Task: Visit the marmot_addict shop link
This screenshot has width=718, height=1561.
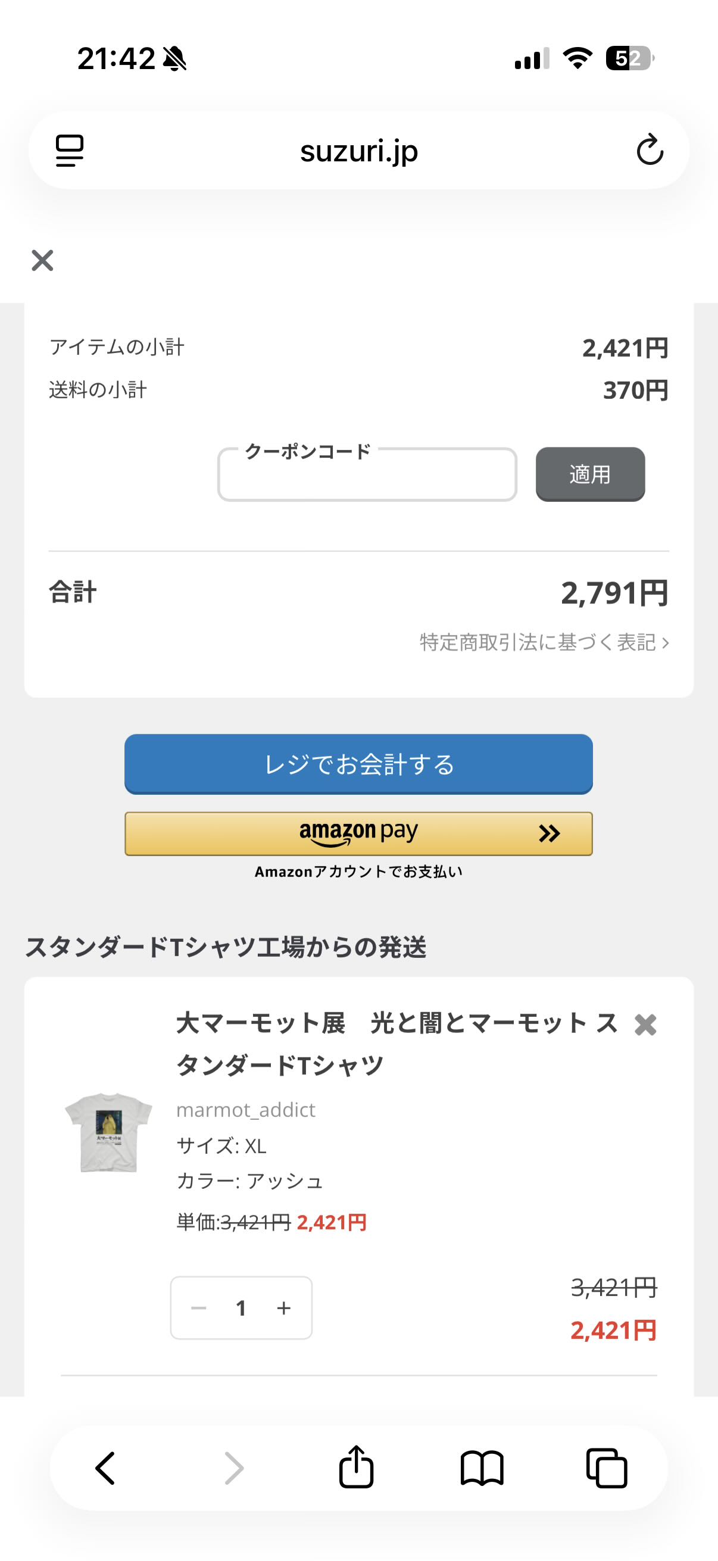Action: click(245, 1110)
